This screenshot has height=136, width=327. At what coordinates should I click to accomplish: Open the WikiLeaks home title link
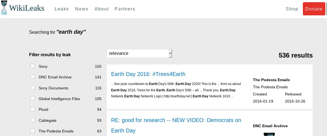pyautogui.click(x=27, y=8)
